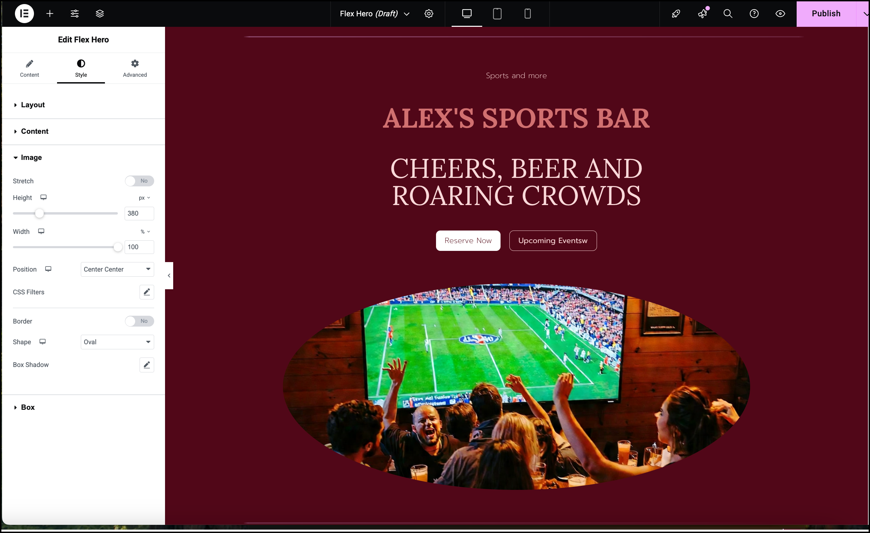Click the Elementor responsive tablet view icon
This screenshot has width=870, height=533.
coord(497,13)
